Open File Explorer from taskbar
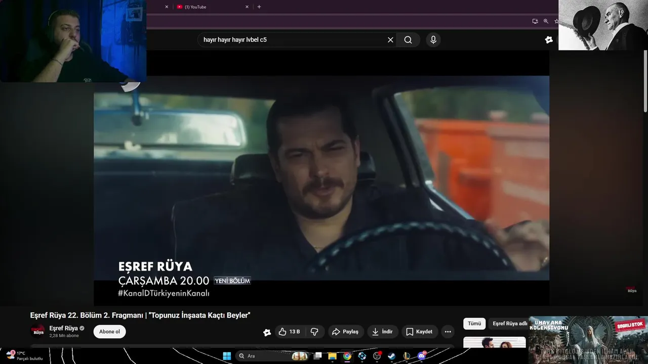 tap(332, 356)
